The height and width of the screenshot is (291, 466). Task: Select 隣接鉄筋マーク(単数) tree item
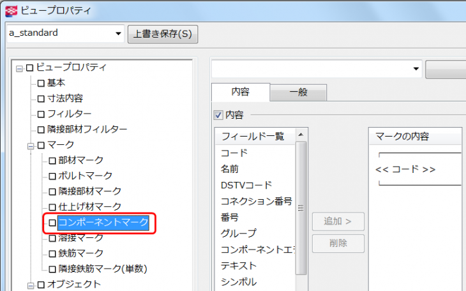(103, 269)
